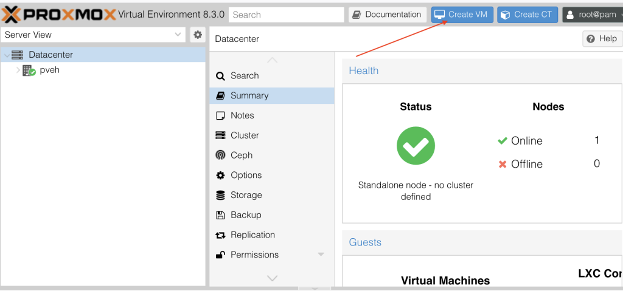
Task: Open the Notes menu item
Action: click(x=242, y=115)
